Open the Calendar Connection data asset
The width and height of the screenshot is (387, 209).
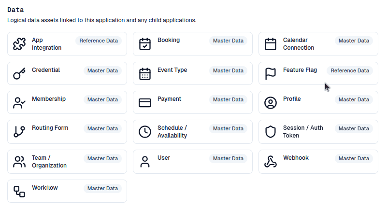pos(299,44)
